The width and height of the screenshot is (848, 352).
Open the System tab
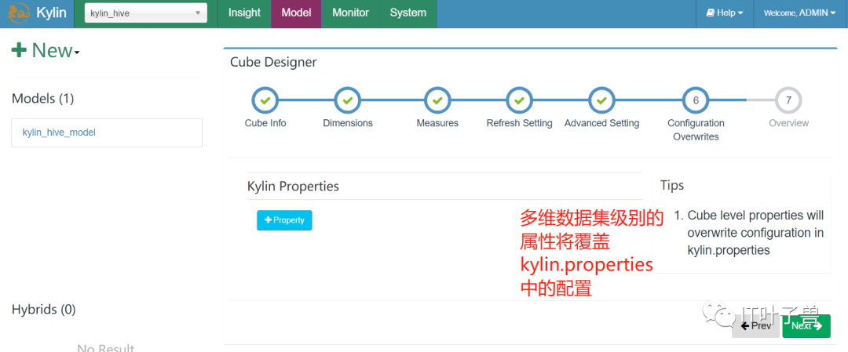[x=408, y=13]
